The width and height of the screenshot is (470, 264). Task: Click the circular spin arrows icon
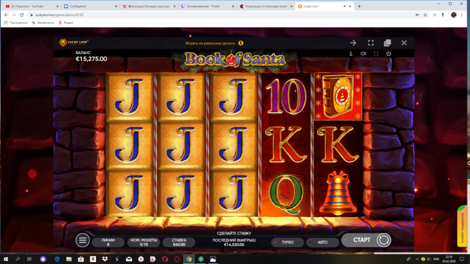pos(384,240)
